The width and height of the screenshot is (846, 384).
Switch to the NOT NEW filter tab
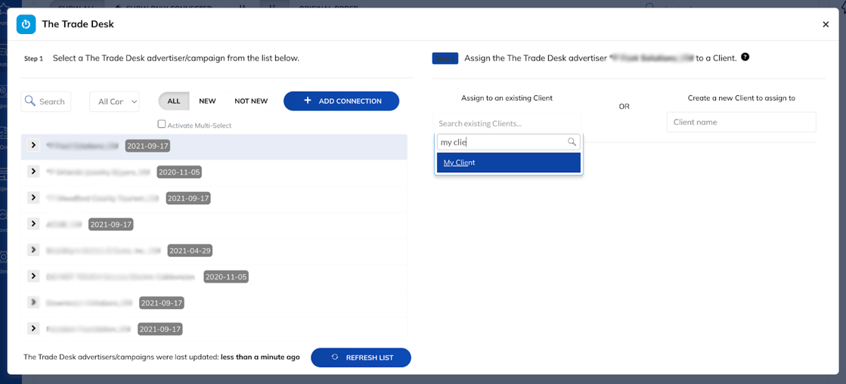[x=251, y=101]
